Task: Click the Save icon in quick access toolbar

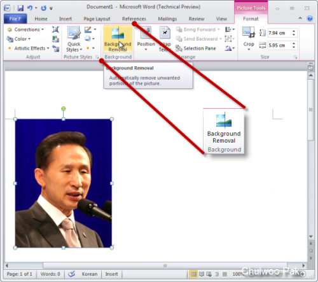Action: 20,8
